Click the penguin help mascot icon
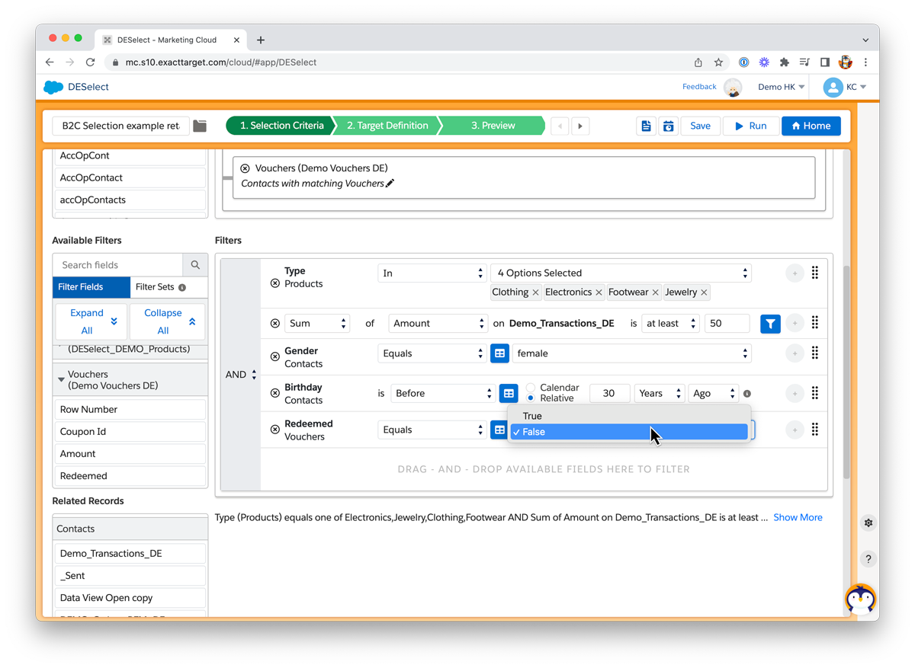 pyautogui.click(x=860, y=599)
